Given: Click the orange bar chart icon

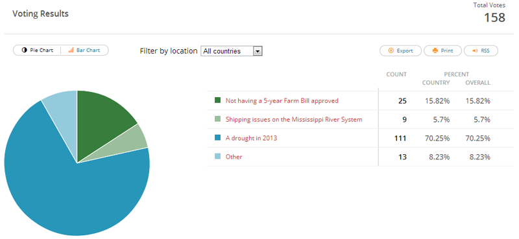Looking at the screenshot, I should 71,51.
